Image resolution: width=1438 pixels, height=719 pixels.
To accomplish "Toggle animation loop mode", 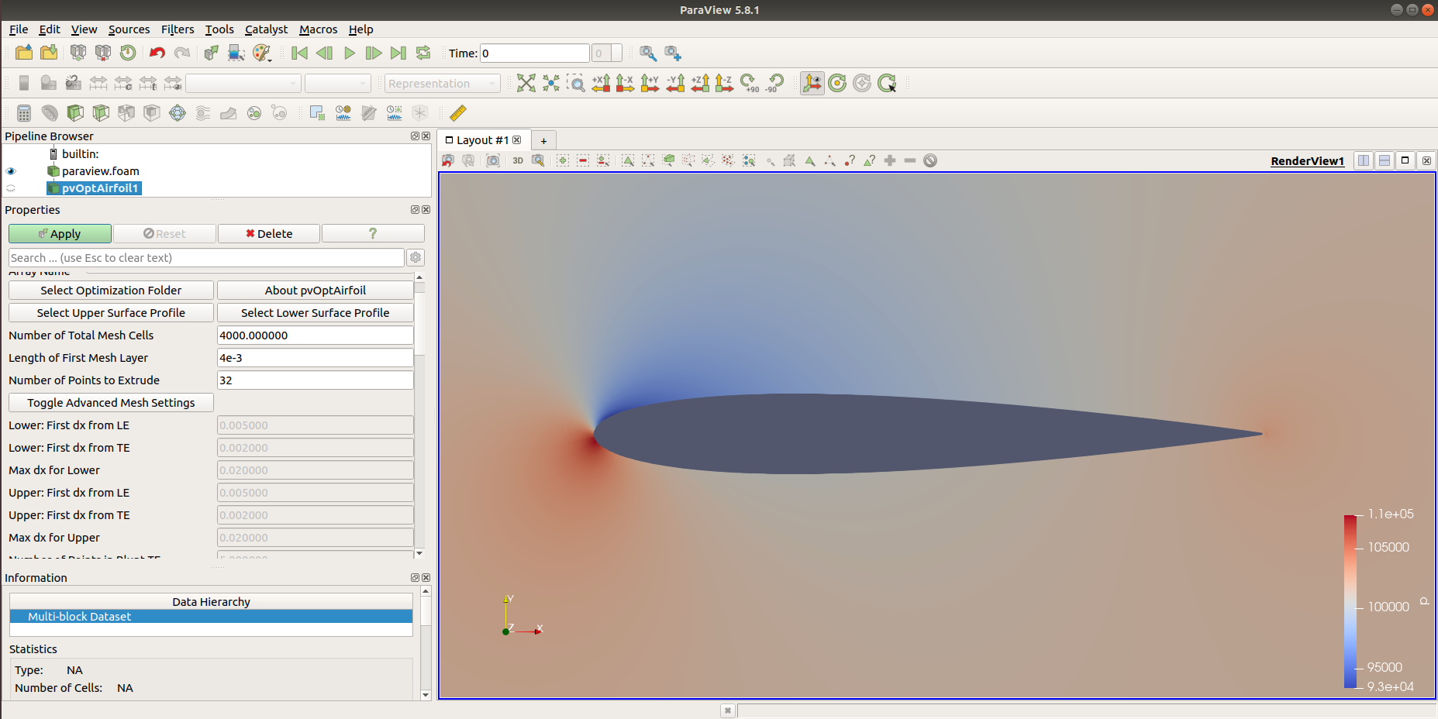I will click(x=423, y=53).
